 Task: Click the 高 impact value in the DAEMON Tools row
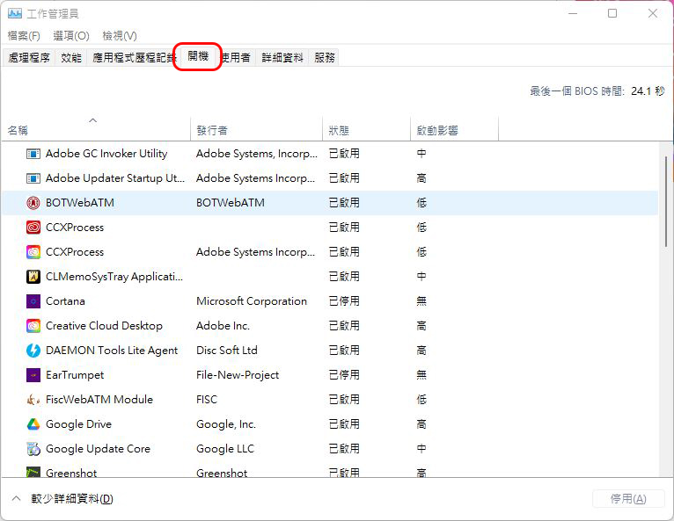point(421,351)
